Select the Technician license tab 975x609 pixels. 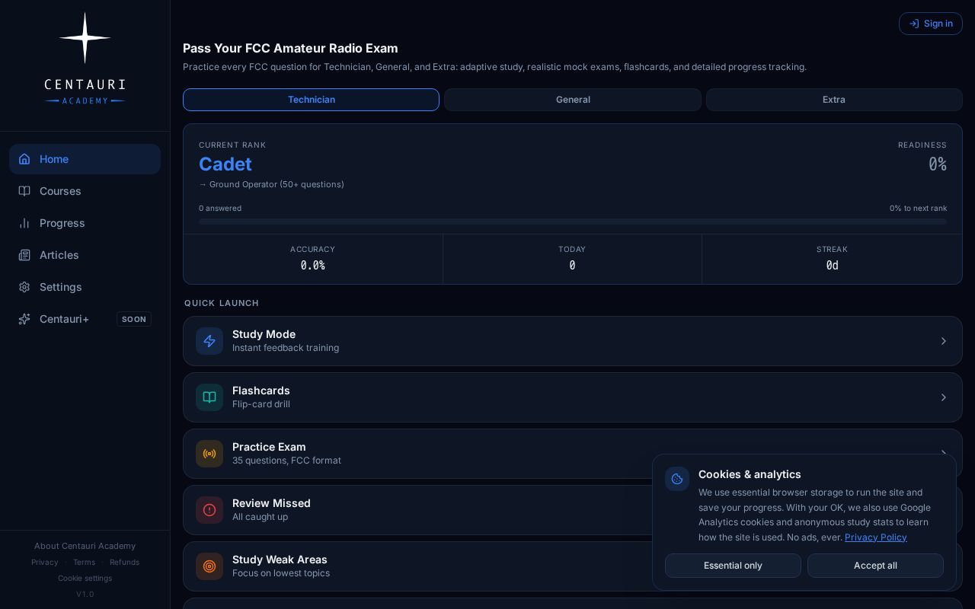(311, 100)
